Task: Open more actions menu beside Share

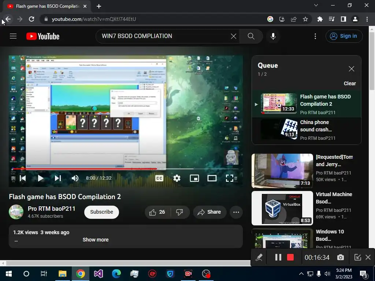Action: click(x=236, y=212)
